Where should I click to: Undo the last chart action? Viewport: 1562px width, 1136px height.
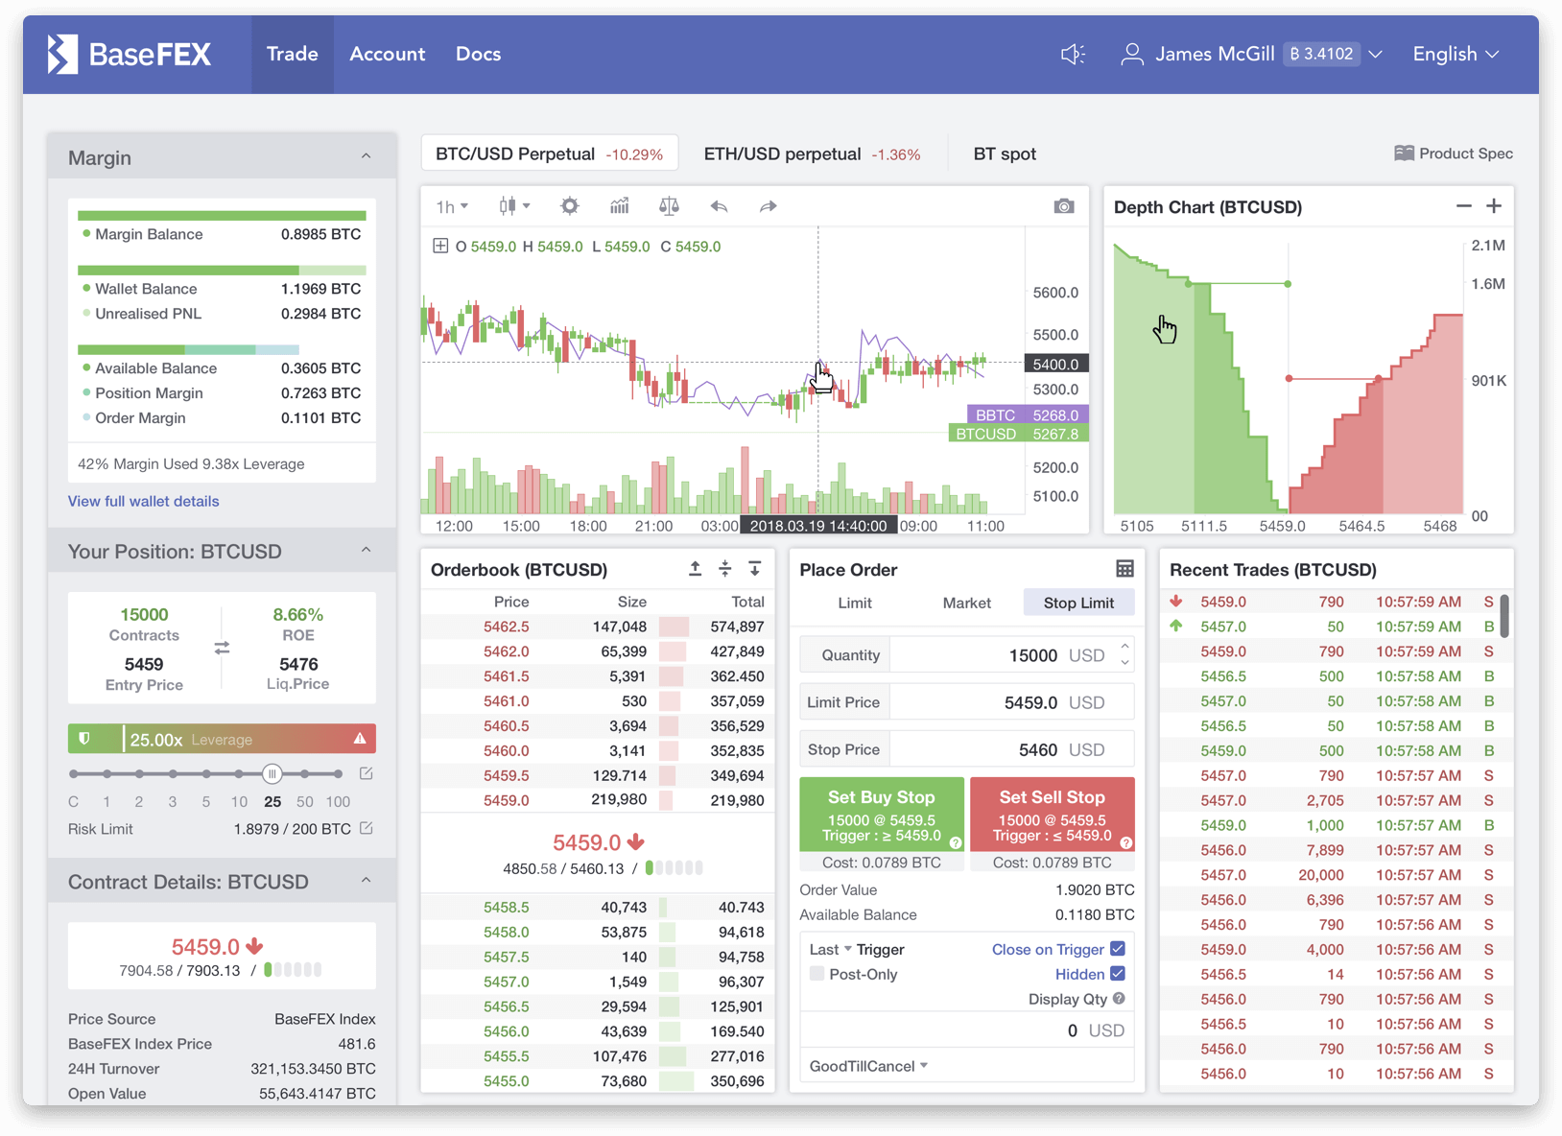tap(719, 206)
